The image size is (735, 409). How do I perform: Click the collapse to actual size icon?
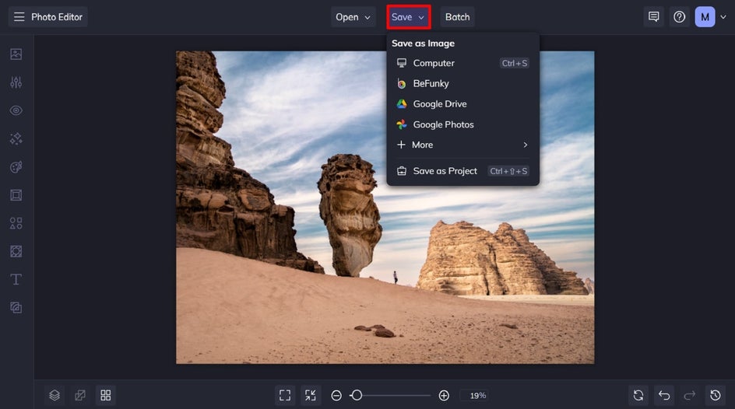pos(311,396)
